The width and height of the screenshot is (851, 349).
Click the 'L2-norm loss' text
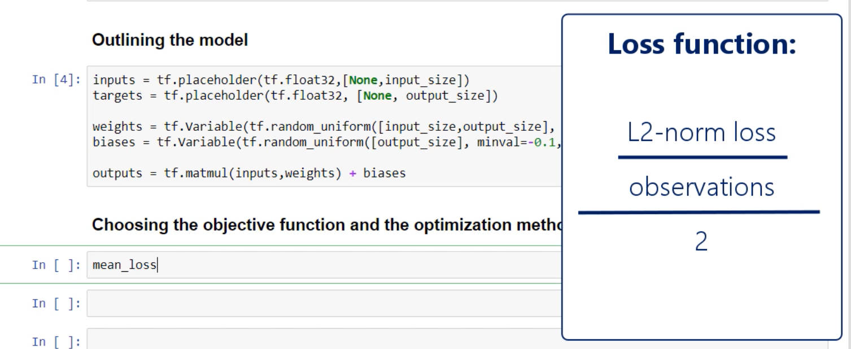click(x=702, y=133)
